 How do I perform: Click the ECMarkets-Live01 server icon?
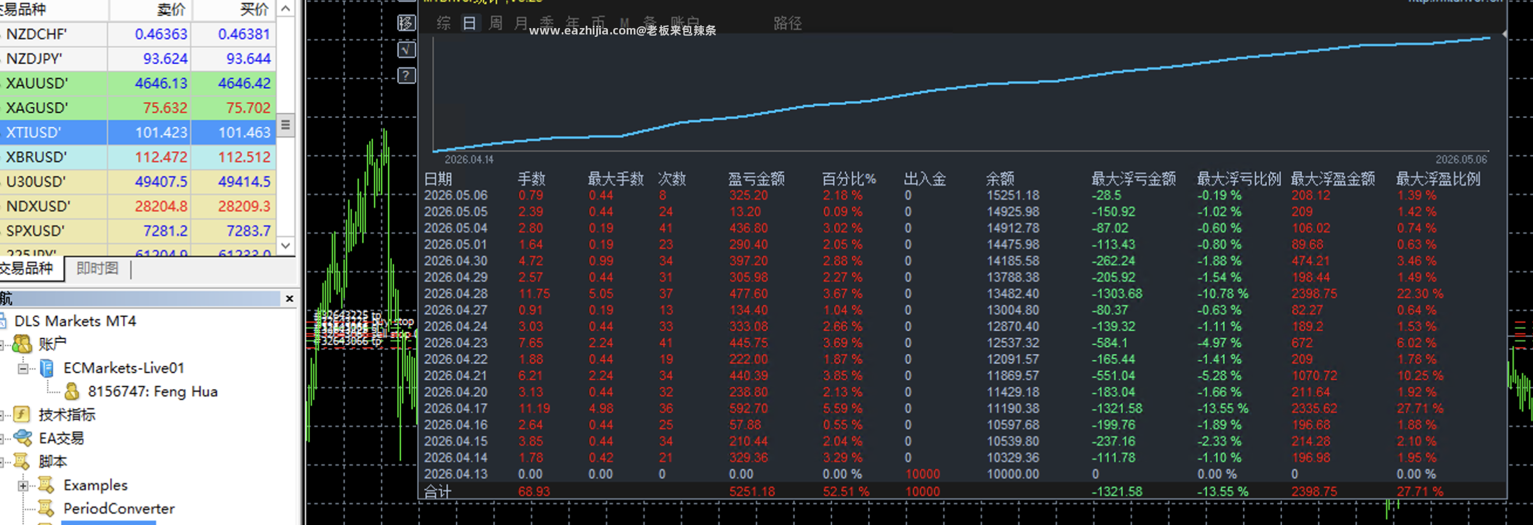coord(46,369)
